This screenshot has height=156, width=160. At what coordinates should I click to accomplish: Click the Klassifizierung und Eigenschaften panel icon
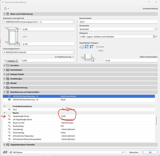click(8, 92)
